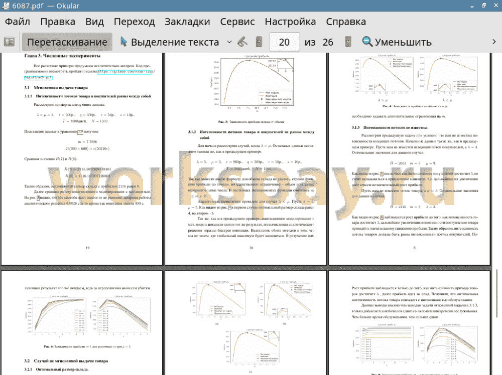This screenshot has height=375, width=502.
Task: Click the total pages count 26
Action: 328,42
